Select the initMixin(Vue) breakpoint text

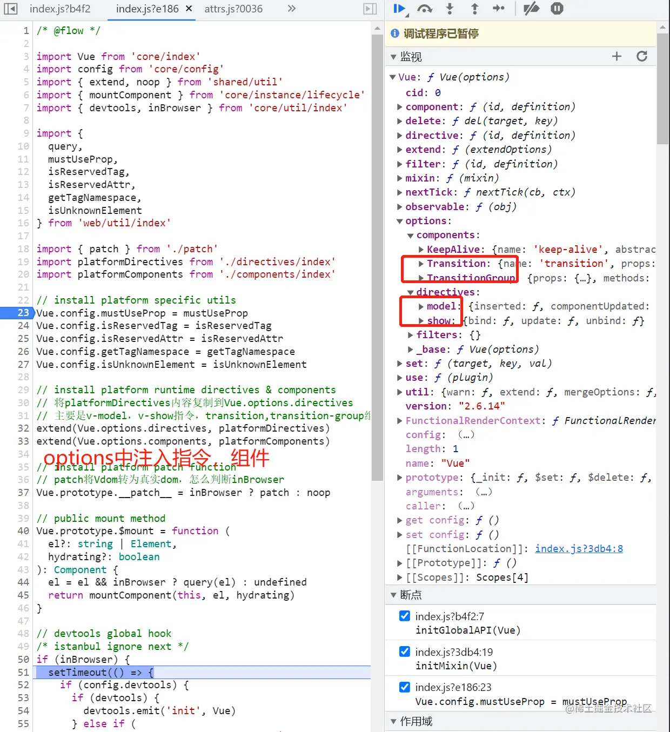pos(456,666)
